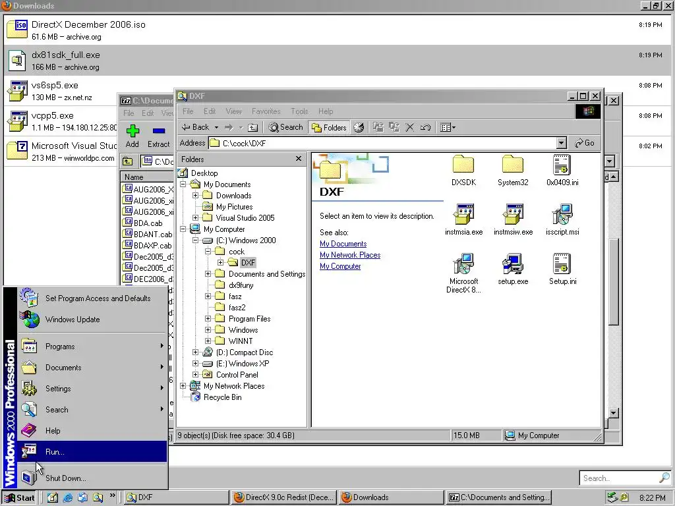Click the Search toolbar button in DXF
Screen dimensions: 675x506
click(x=286, y=127)
